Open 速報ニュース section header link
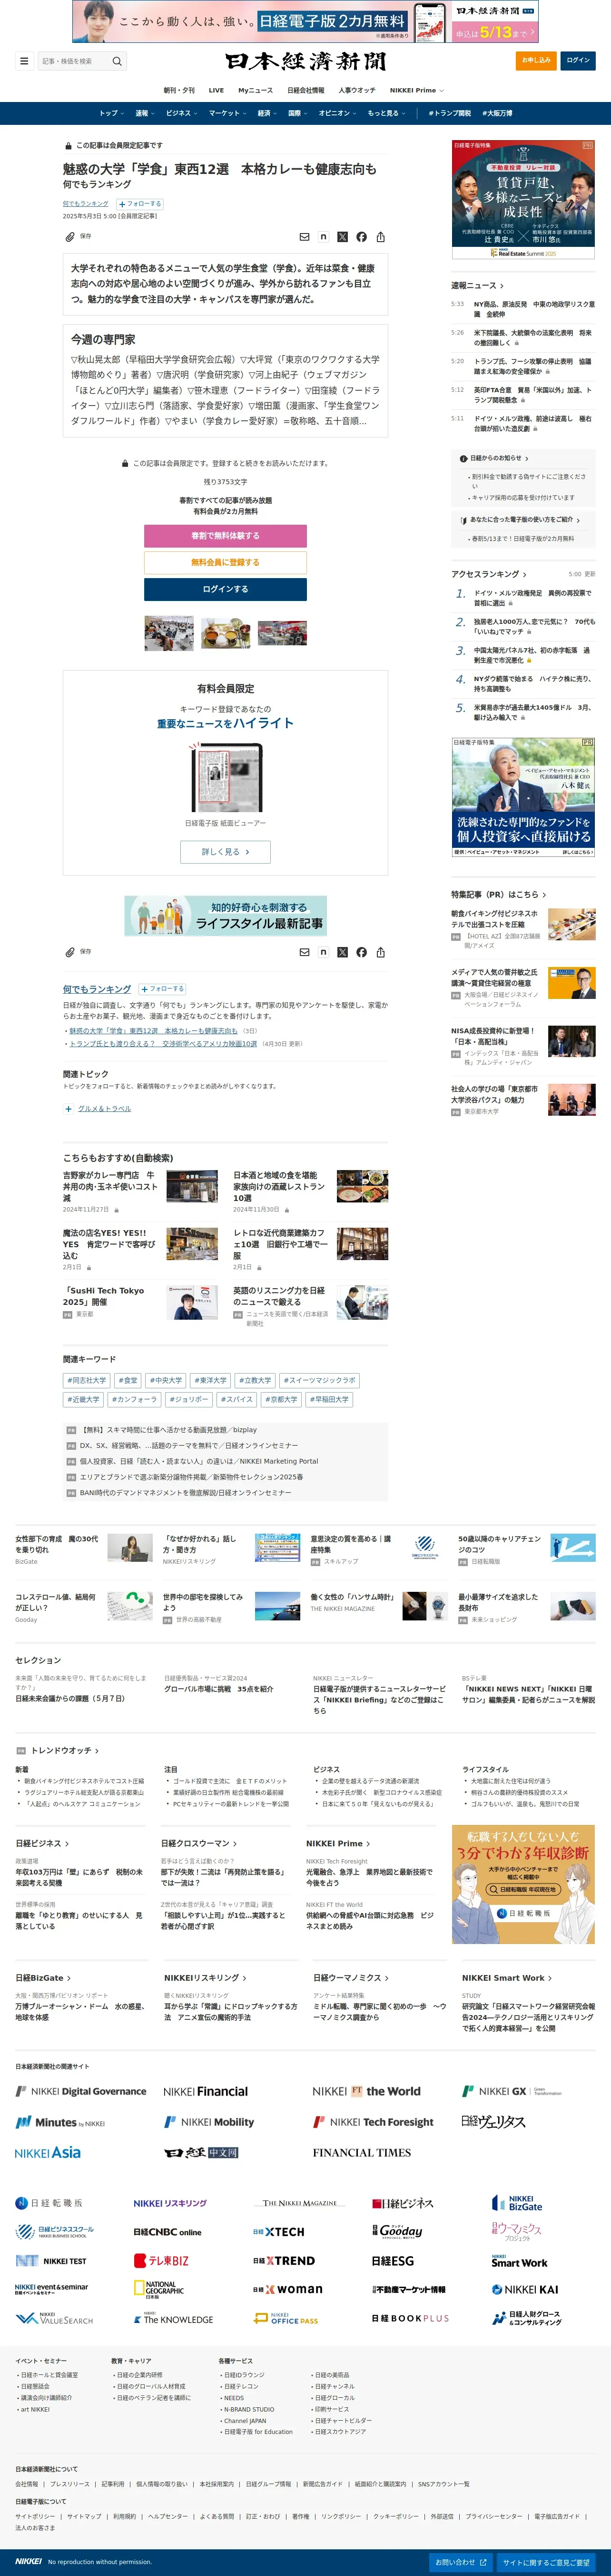Viewport: 611px width, 2576px height. click(x=476, y=285)
